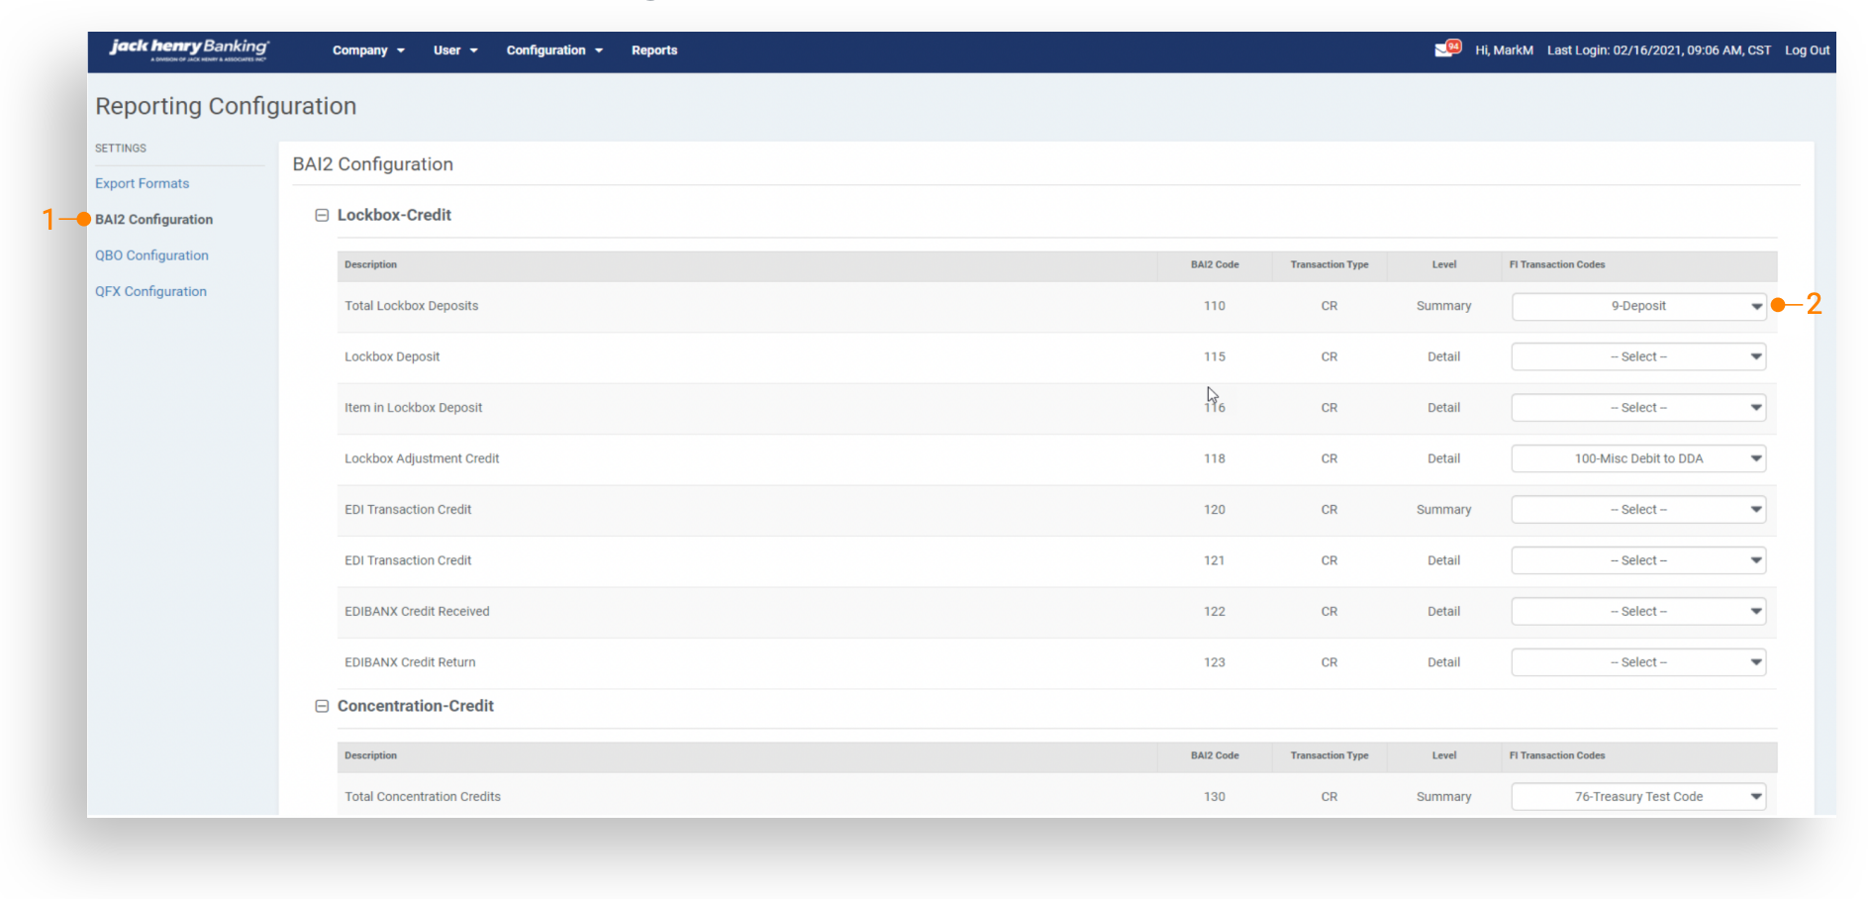Screen dimensions: 1871x899
Task: Log out of the banking session
Action: pos(1807,50)
